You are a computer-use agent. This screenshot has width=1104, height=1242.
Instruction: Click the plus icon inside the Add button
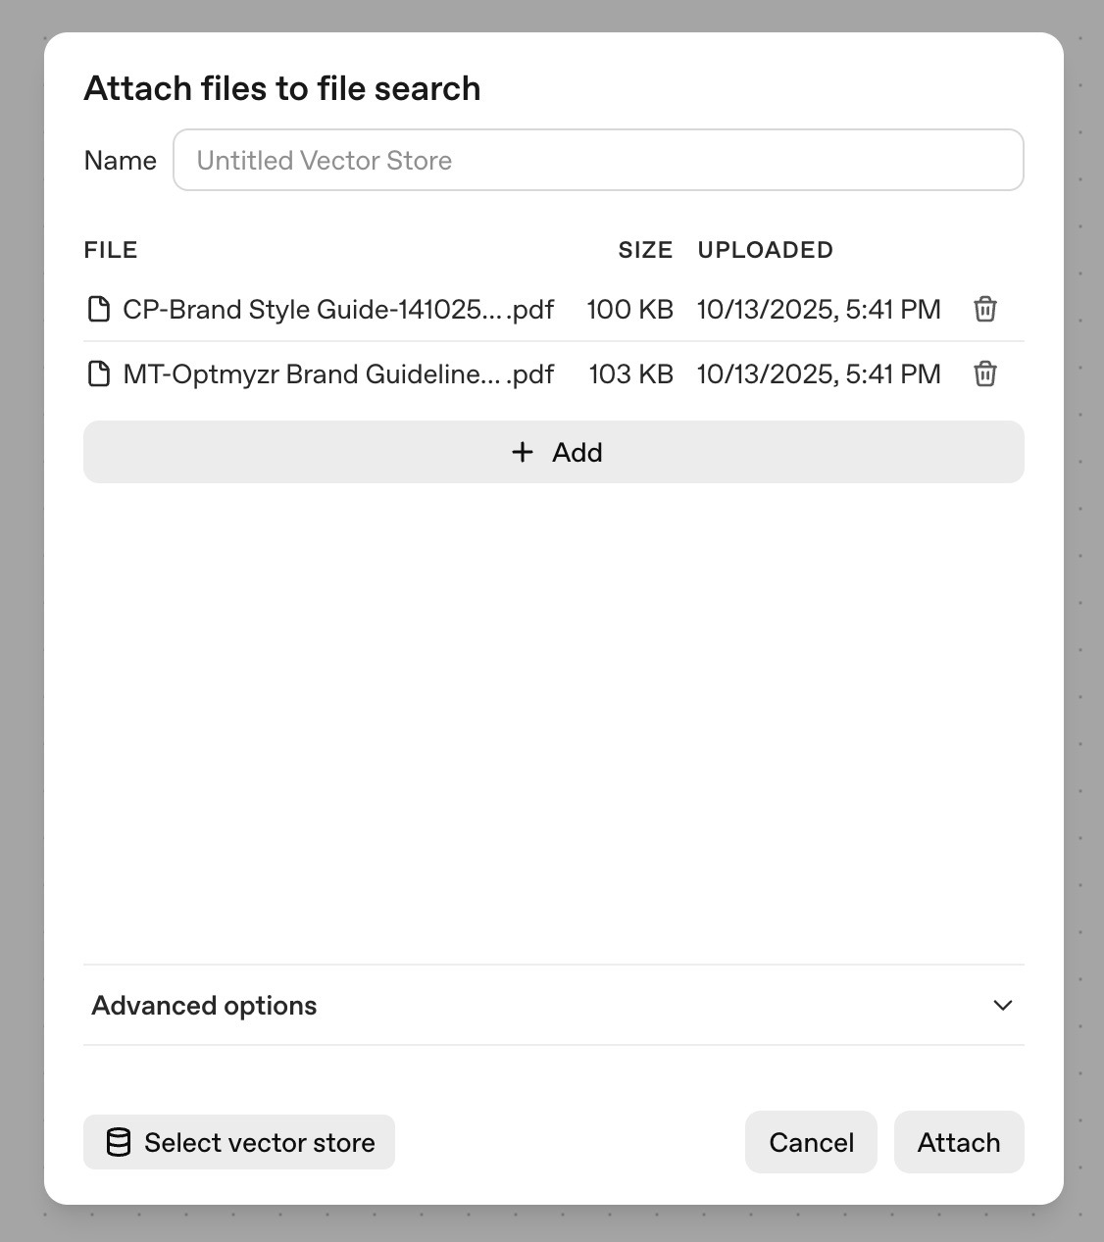[x=522, y=452]
